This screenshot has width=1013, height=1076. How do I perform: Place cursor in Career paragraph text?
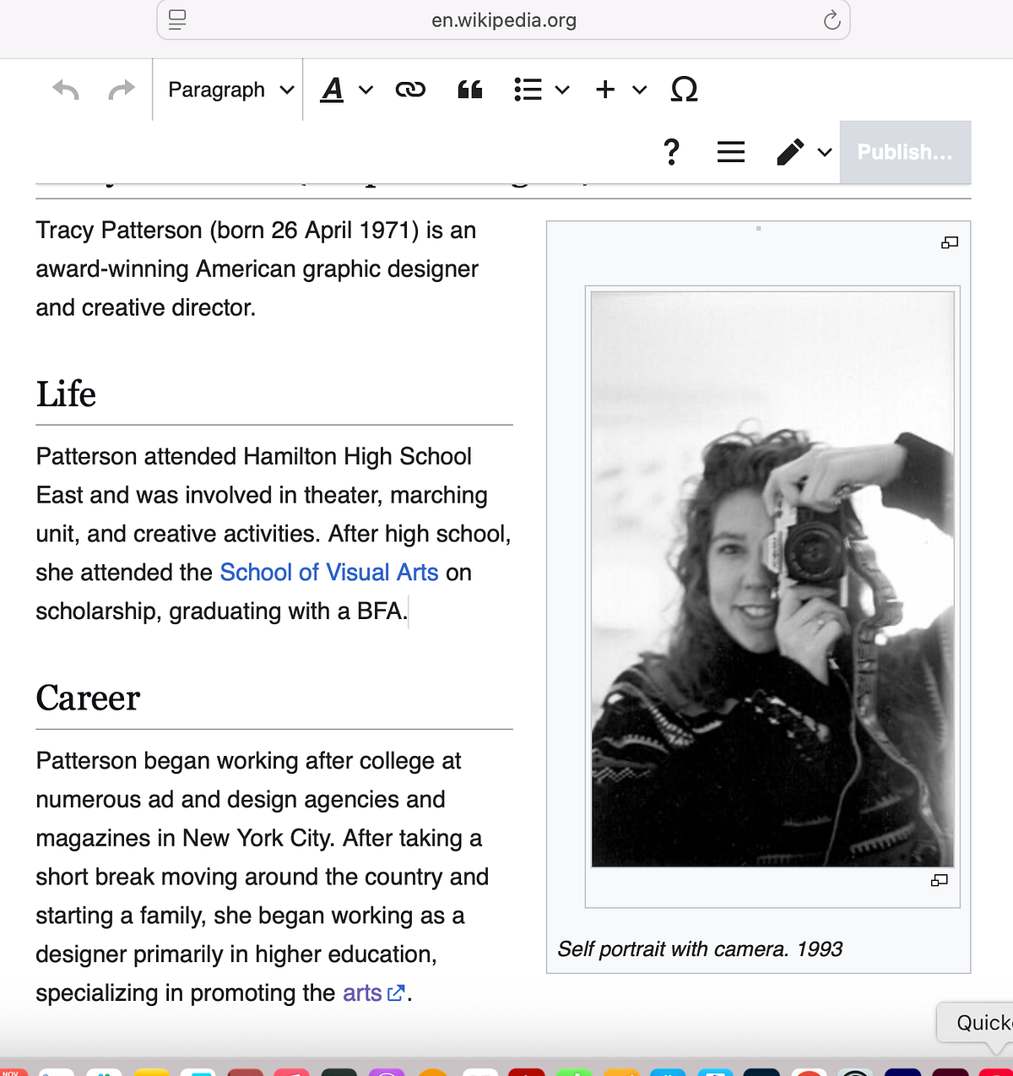263,877
